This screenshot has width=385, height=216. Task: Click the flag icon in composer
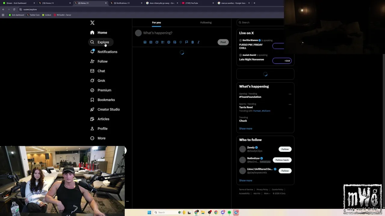[186, 42]
